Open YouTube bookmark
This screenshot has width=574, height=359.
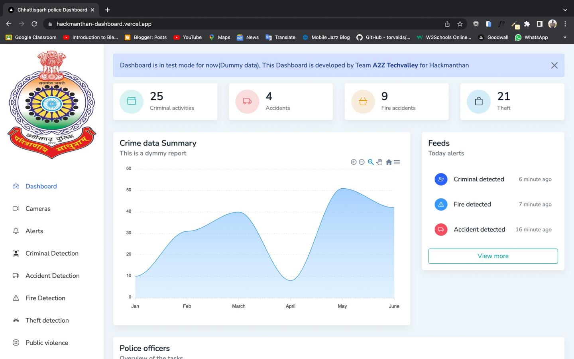(x=188, y=37)
